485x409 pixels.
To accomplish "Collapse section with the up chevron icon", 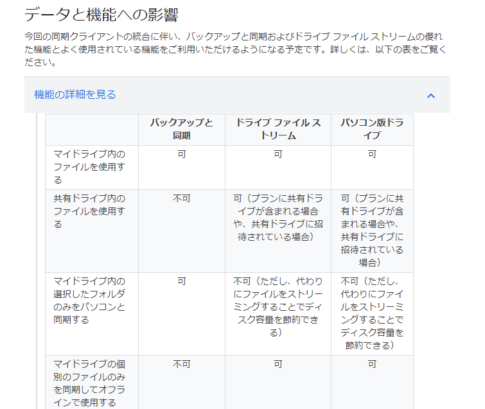I will (431, 96).
